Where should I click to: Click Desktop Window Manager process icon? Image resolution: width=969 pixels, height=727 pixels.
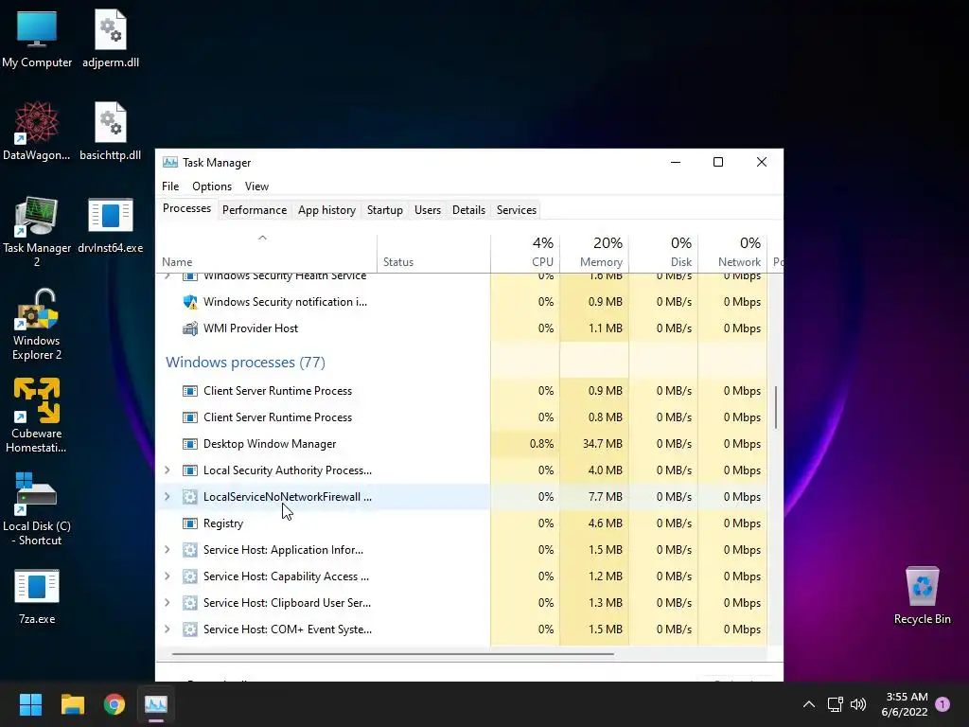pyautogui.click(x=189, y=444)
